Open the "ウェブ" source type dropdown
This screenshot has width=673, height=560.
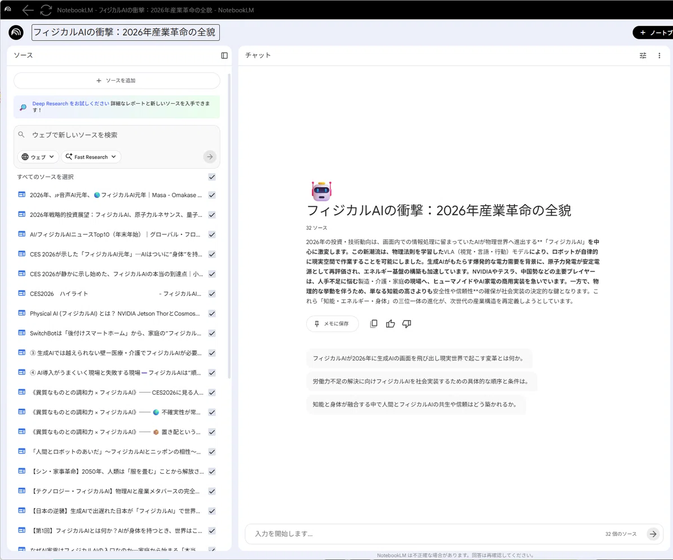click(38, 157)
